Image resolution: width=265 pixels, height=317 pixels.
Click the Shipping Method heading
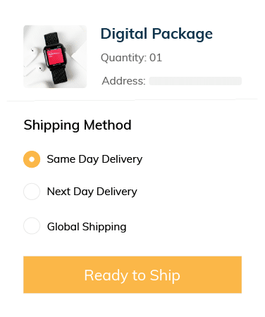(78, 125)
